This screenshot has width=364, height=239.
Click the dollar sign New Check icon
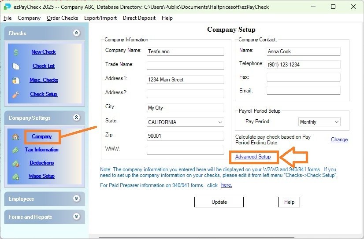(x=16, y=52)
